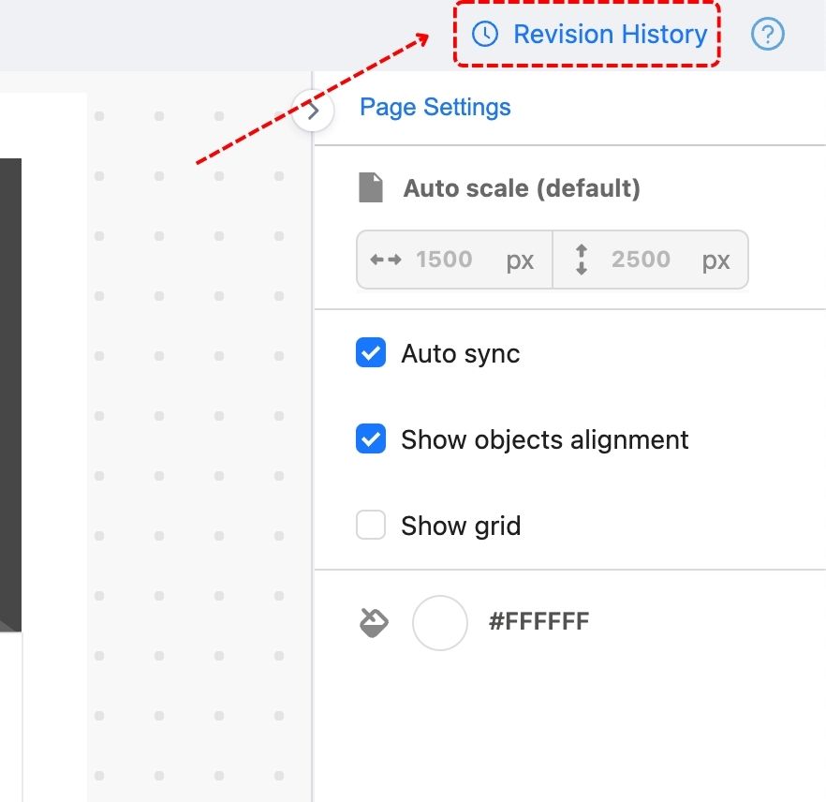Collapse the right panel with the chevron
Screen dimensions: 826x802
point(314,111)
